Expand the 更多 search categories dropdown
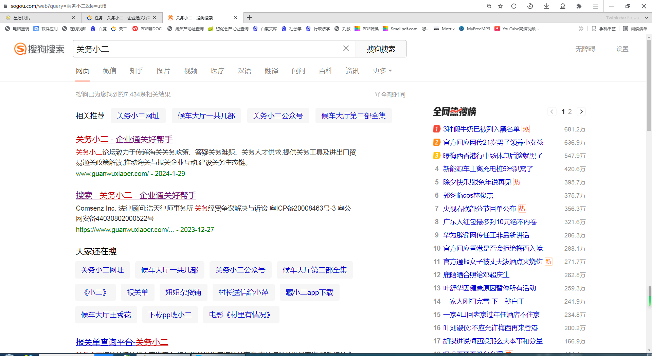 click(382, 71)
